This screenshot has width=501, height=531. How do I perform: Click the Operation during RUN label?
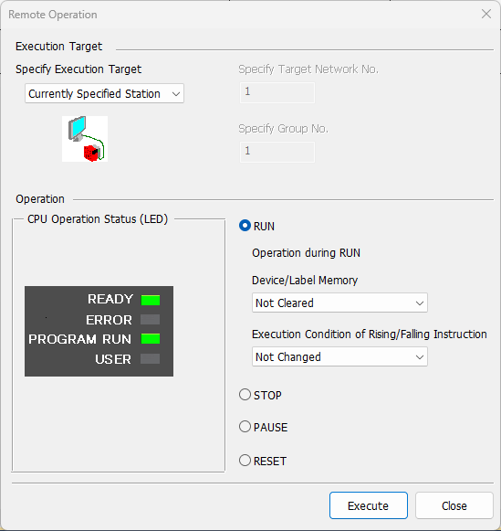tap(307, 253)
